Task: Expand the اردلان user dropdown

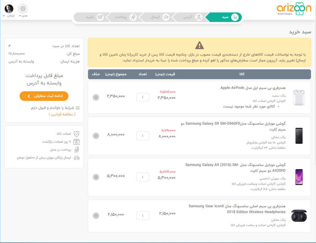Action: [9, 16]
